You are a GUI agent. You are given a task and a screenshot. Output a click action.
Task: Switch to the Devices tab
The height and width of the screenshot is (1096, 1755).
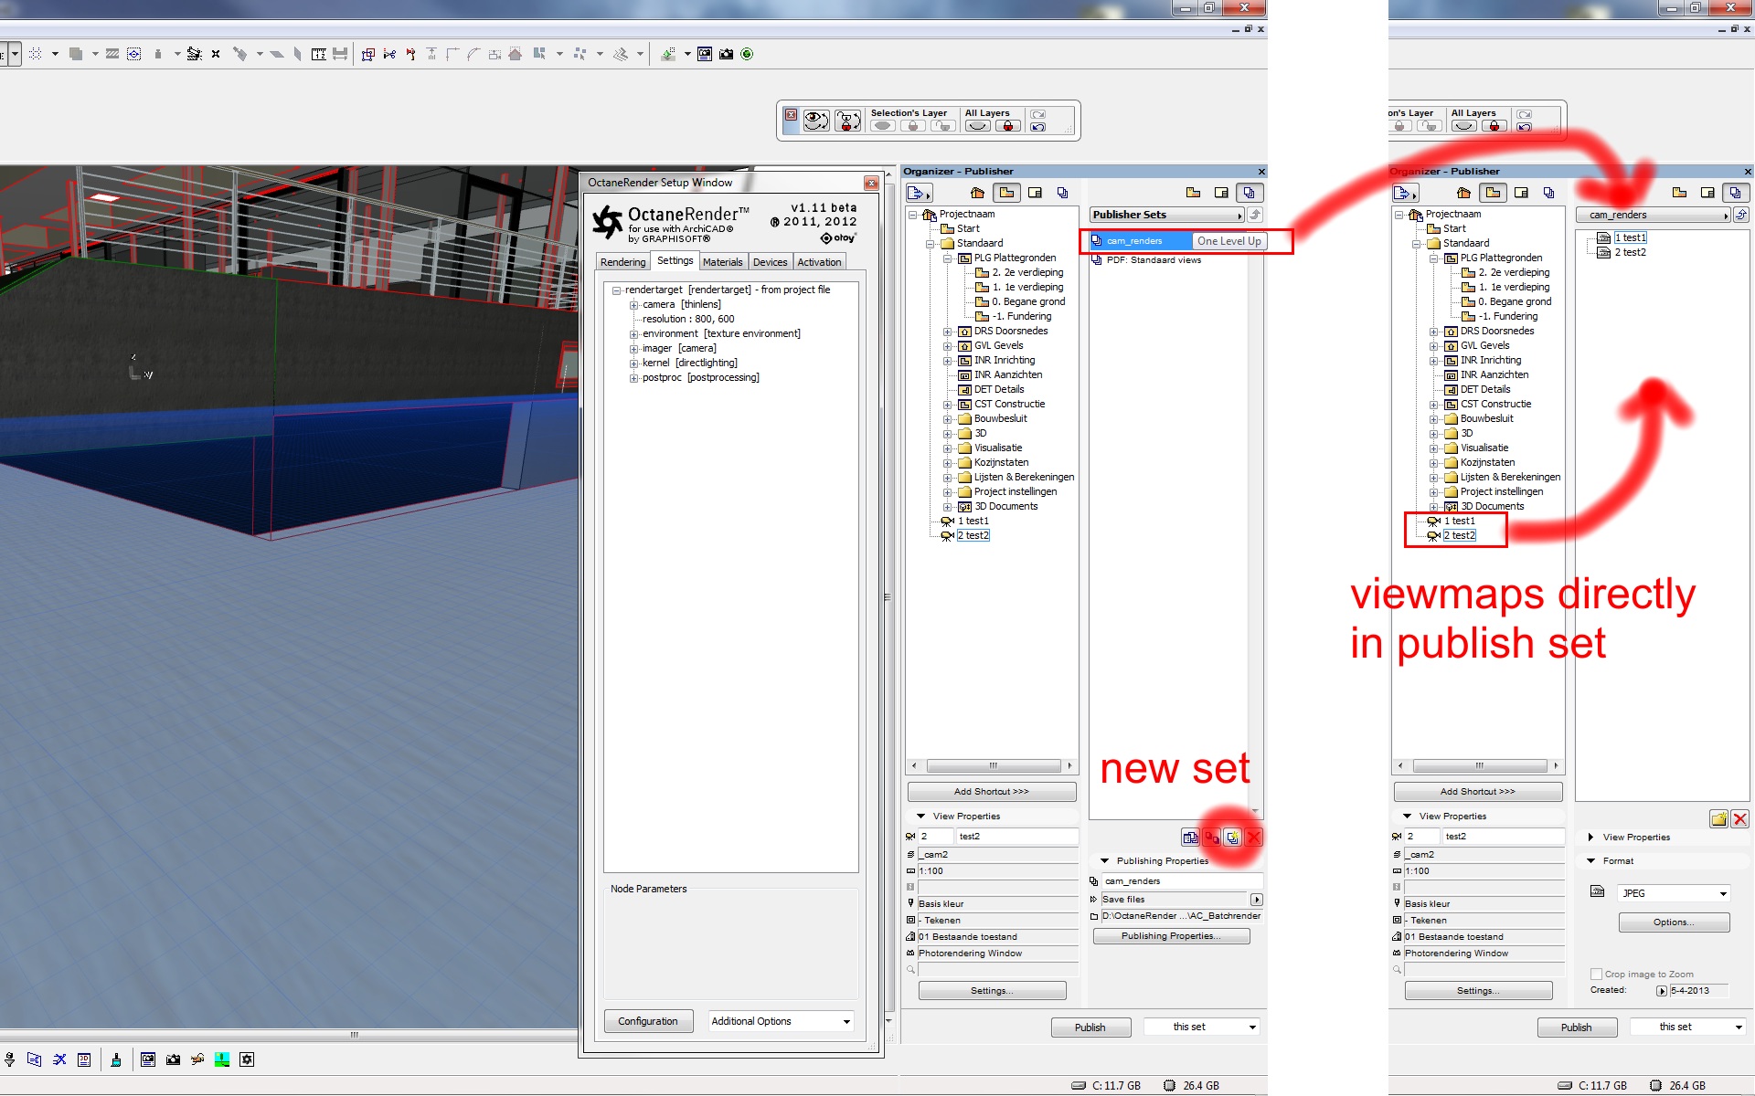770,262
